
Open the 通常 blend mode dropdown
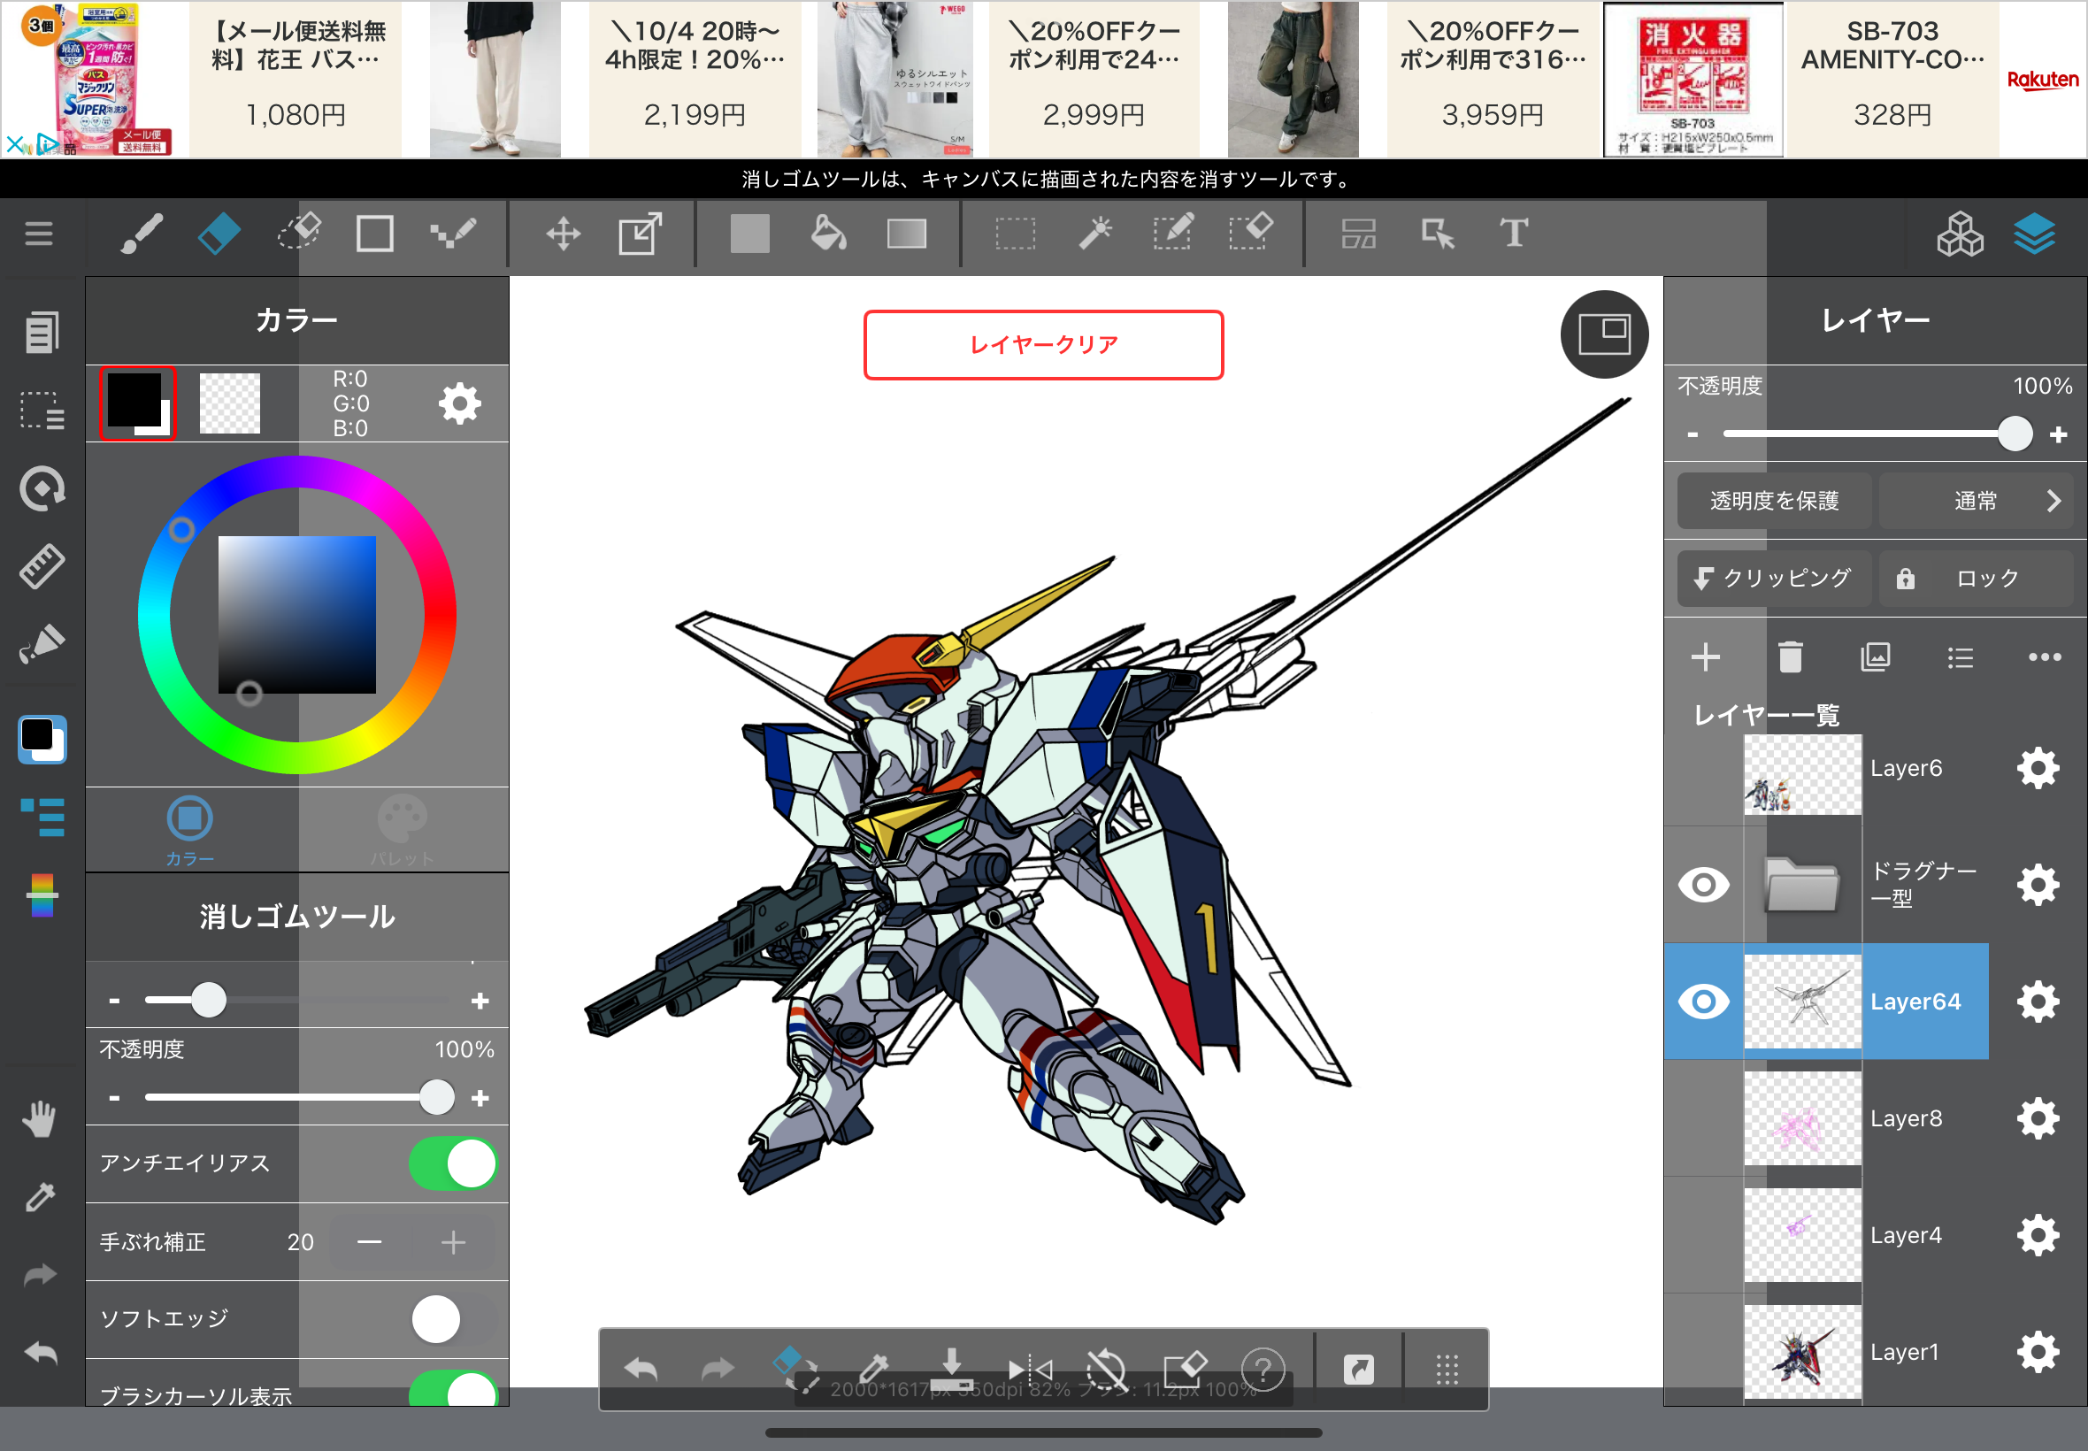(x=1976, y=501)
